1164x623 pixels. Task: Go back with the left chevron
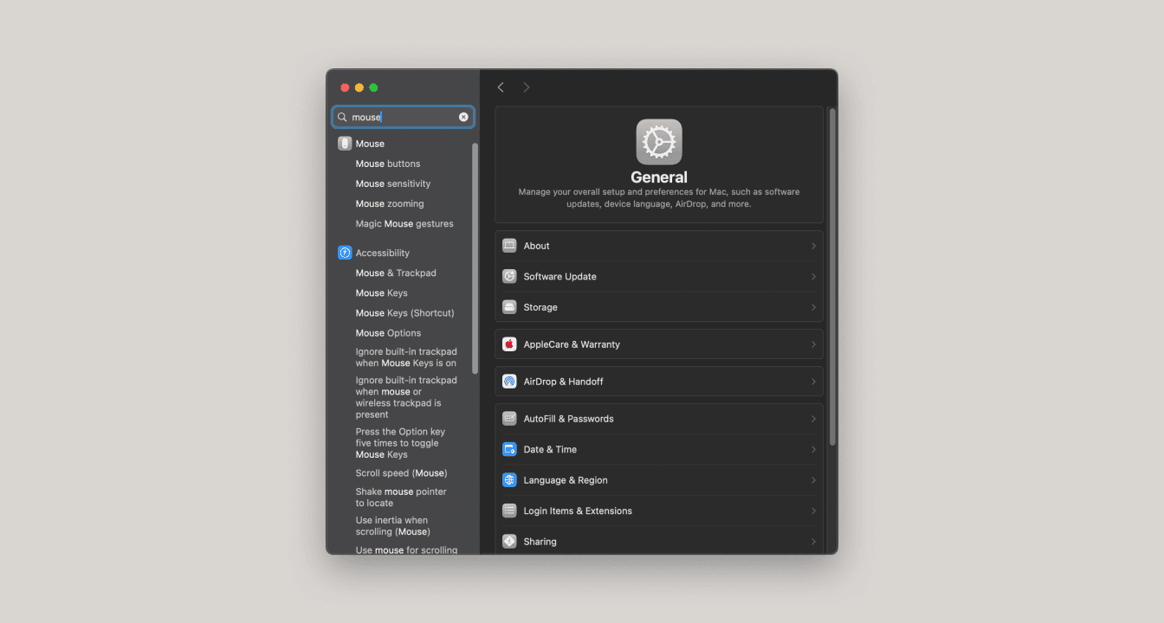click(x=501, y=87)
